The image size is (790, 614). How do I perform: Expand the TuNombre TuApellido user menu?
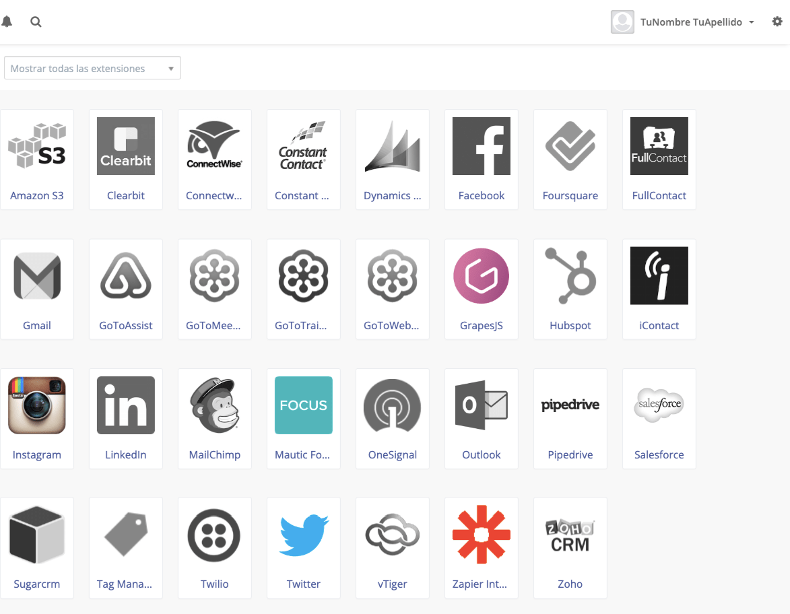(697, 22)
